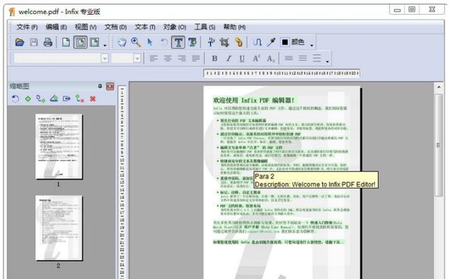449x279 pixels.
Task: Apply superscript formatting
Action: pos(257,59)
